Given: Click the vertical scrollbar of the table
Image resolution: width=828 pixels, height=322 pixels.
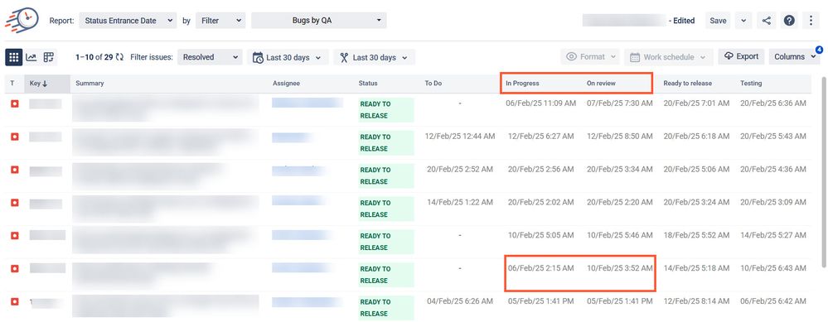Looking at the screenshot, I should point(823,171).
